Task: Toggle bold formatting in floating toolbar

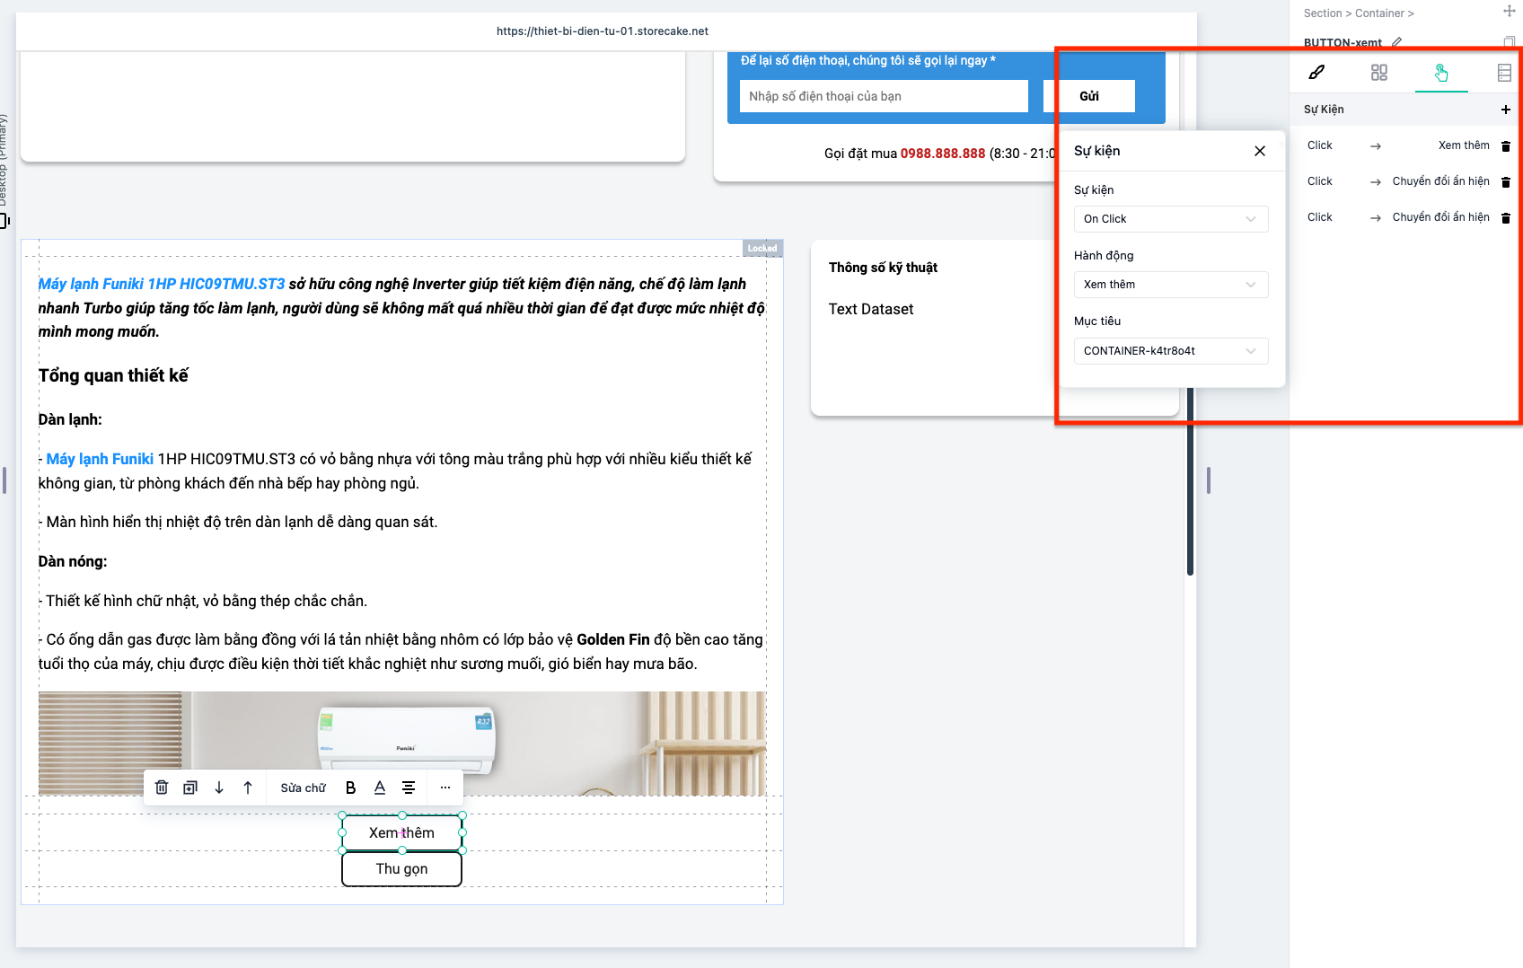Action: click(350, 788)
